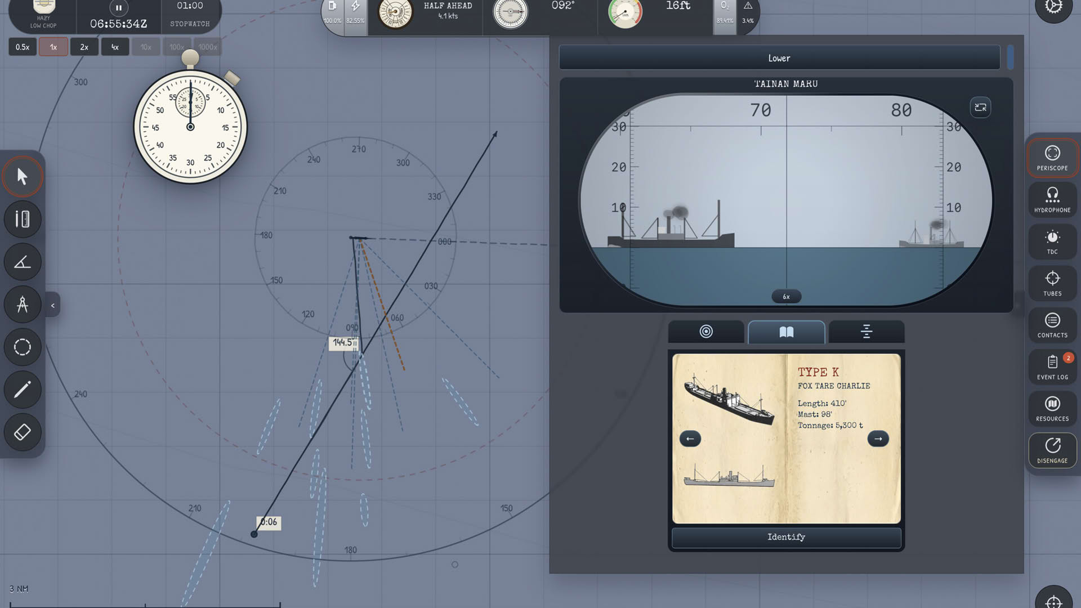Image resolution: width=1081 pixels, height=608 pixels.
Task: Open the Hydrophone station
Action: tap(1052, 200)
